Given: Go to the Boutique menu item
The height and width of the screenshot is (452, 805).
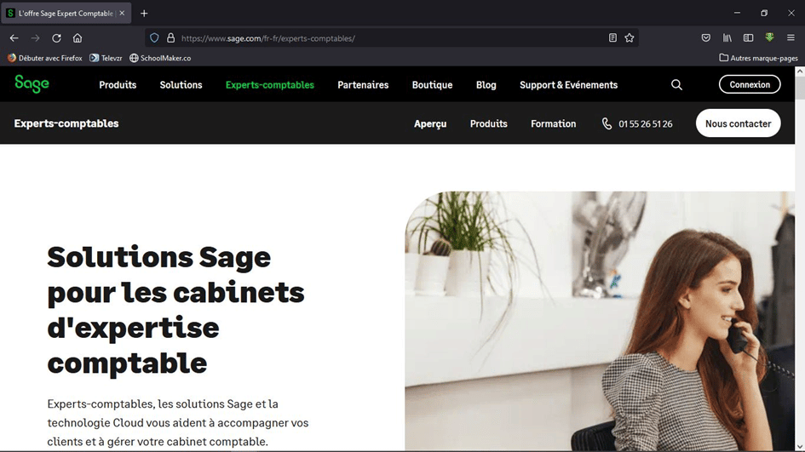Looking at the screenshot, I should (x=432, y=84).
